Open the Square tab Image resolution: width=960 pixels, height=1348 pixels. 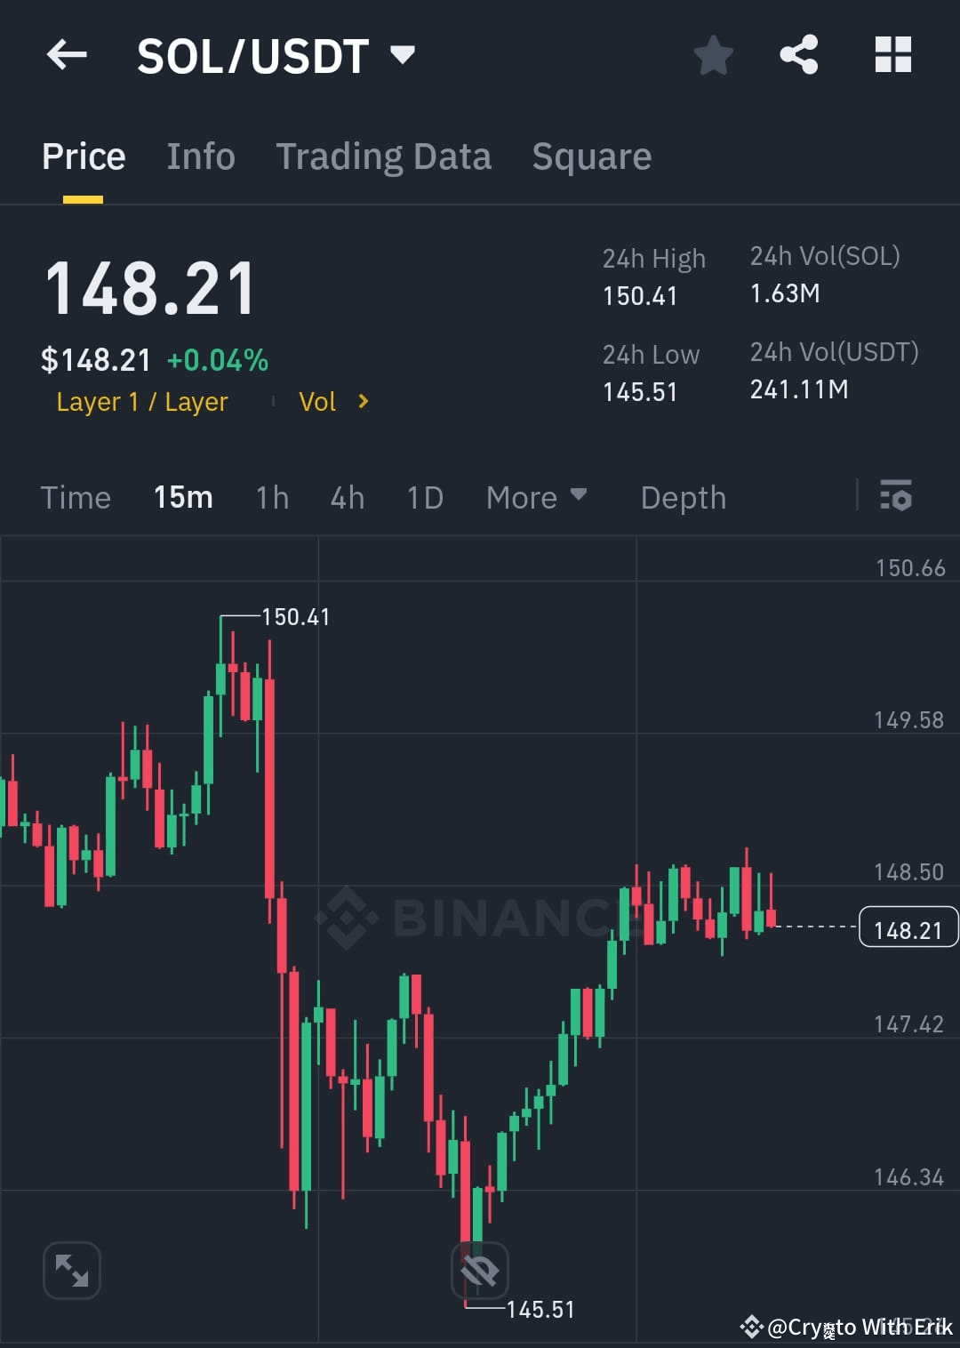[591, 156]
